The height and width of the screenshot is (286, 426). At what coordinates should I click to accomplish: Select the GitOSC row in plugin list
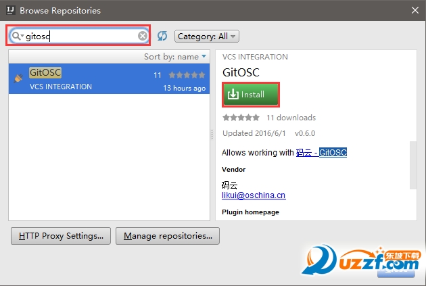pyautogui.click(x=110, y=78)
